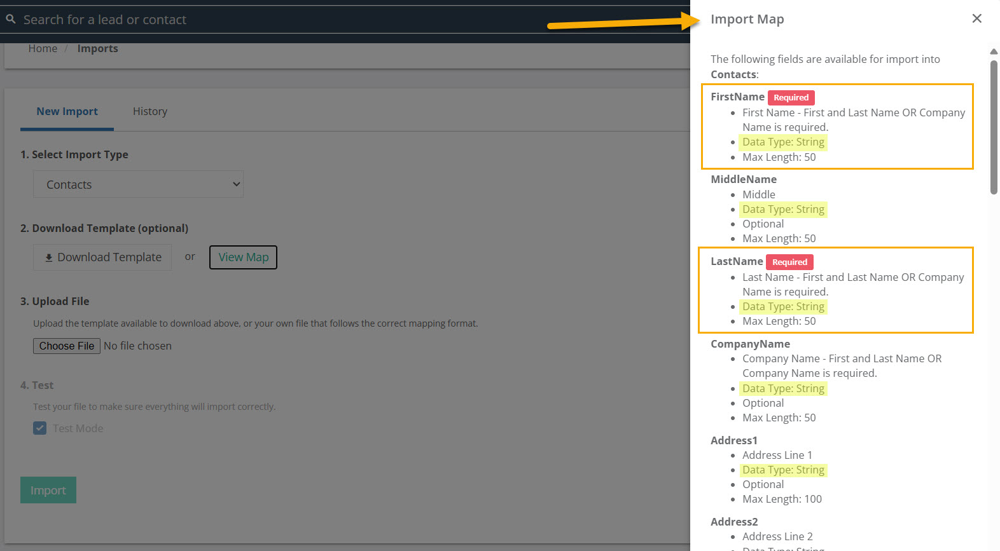
Task: Click the Address1 field heading
Action: pyautogui.click(x=734, y=440)
